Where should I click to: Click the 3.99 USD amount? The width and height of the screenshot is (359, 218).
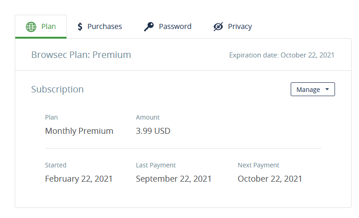point(153,131)
